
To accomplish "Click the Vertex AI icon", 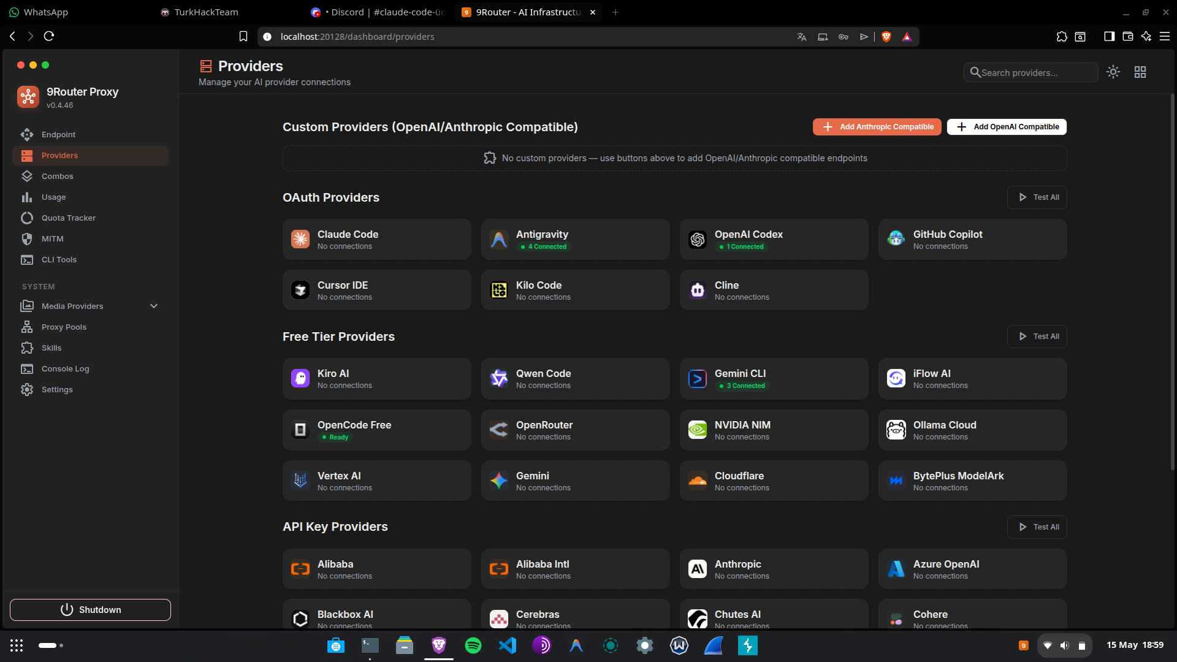I will (x=300, y=481).
